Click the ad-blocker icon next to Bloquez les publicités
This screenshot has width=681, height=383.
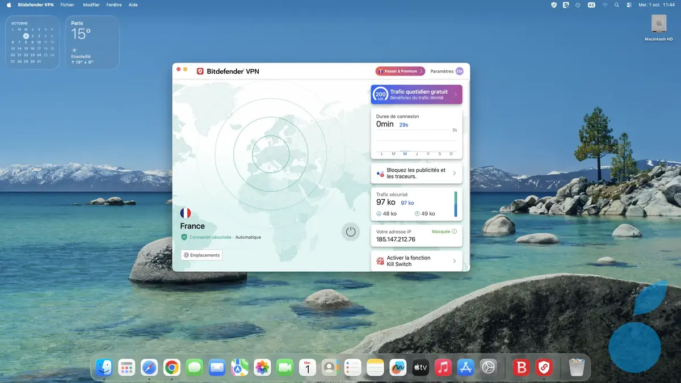[379, 173]
